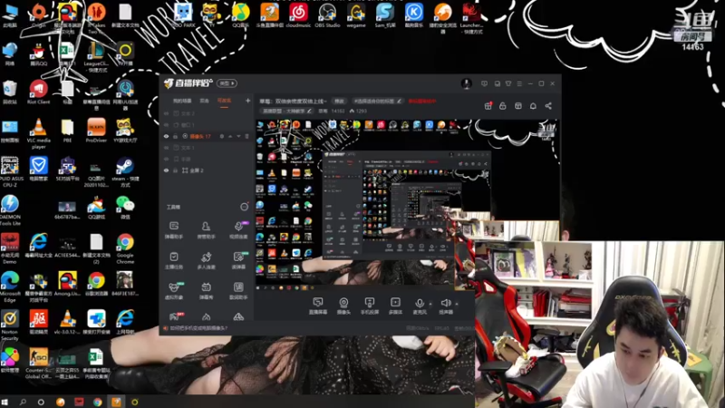This screenshot has width=725, height=408.
Task: Open the 虚拟形象 tool icon
Action: (x=174, y=290)
